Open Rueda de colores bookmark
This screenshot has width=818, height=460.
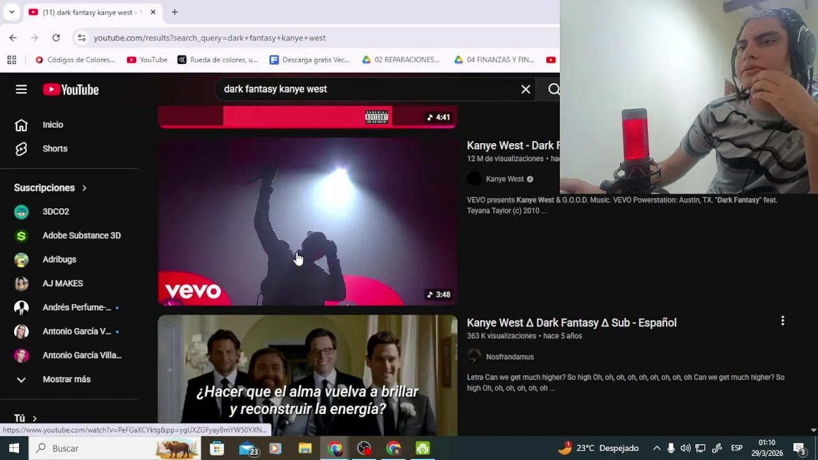(x=218, y=59)
